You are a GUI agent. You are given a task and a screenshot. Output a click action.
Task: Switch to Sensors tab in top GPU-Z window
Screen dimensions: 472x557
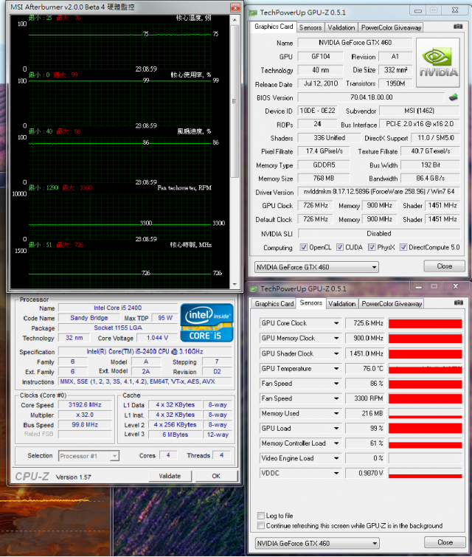310,28
